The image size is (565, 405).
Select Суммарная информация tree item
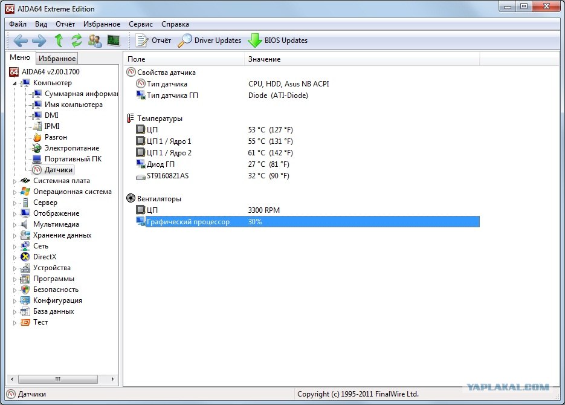tap(81, 94)
